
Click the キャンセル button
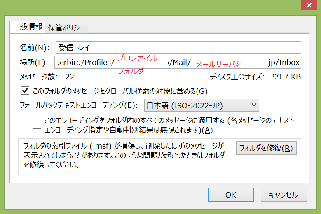point(282,195)
